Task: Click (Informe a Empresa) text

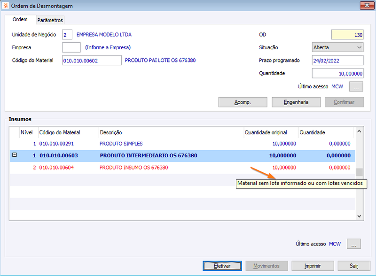Action: pyautogui.click(x=108, y=47)
